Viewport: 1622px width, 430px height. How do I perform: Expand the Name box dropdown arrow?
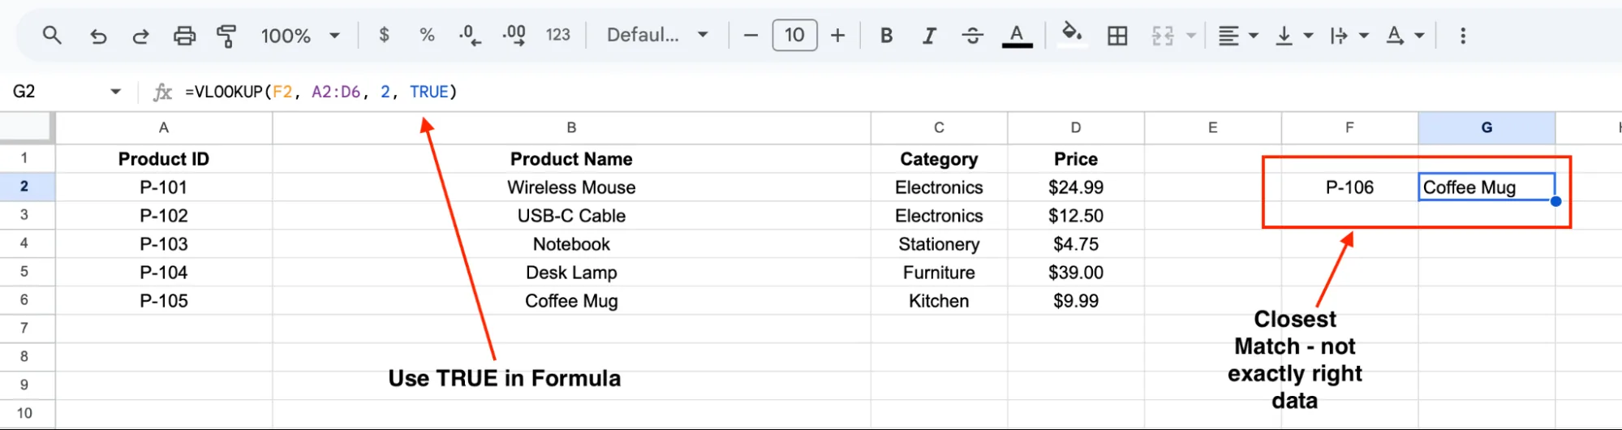click(115, 92)
